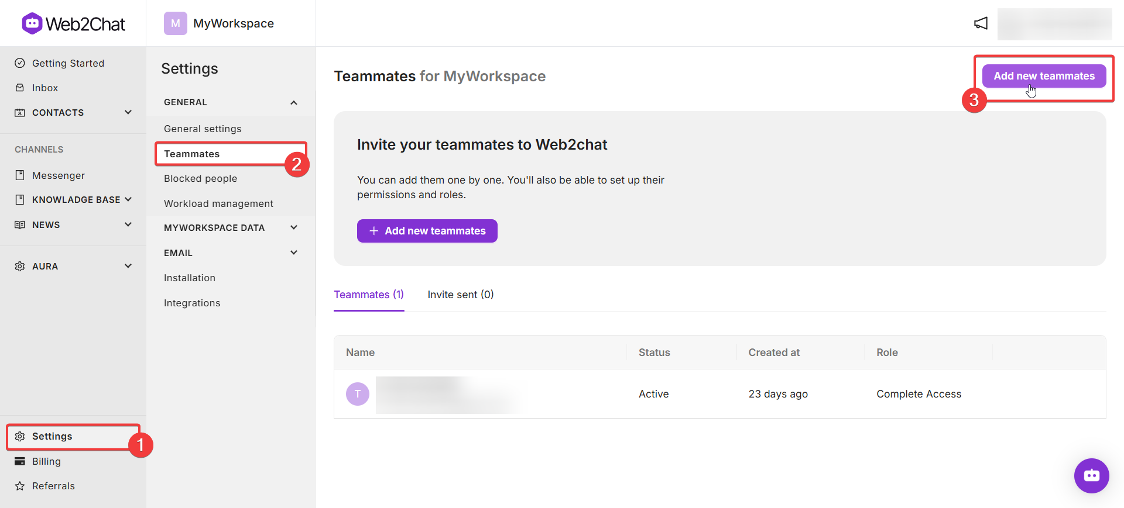Click the Inbox tray icon
Viewport: 1124px width, 508px height.
tap(20, 88)
